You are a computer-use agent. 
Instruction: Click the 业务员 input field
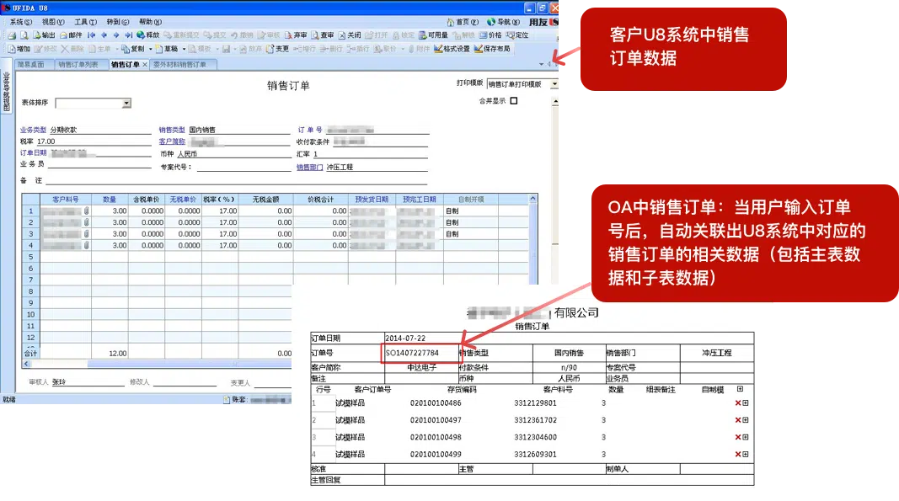(x=99, y=164)
